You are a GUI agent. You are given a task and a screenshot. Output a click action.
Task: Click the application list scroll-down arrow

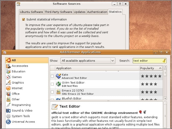coord(165,98)
